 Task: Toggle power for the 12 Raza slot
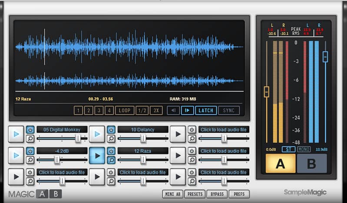[111, 151]
